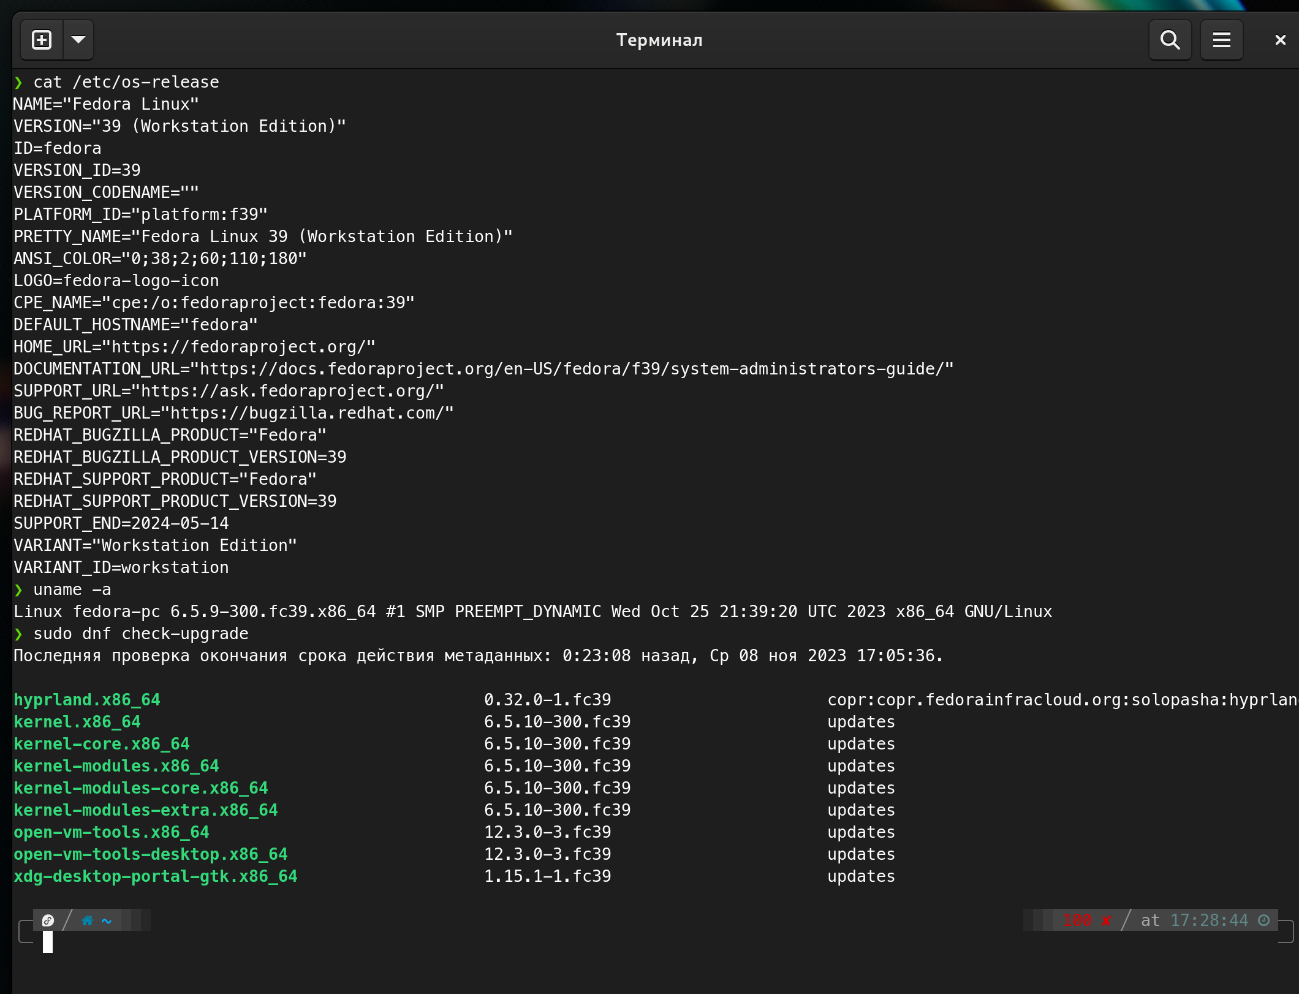
Task: Expand the new tab dropdown arrow
Action: tap(78, 40)
